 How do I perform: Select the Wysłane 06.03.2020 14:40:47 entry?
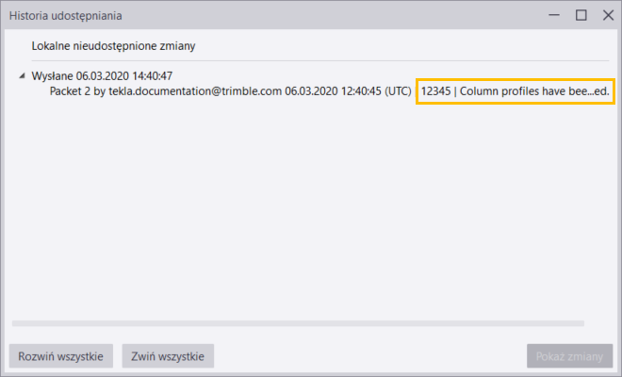pos(102,76)
